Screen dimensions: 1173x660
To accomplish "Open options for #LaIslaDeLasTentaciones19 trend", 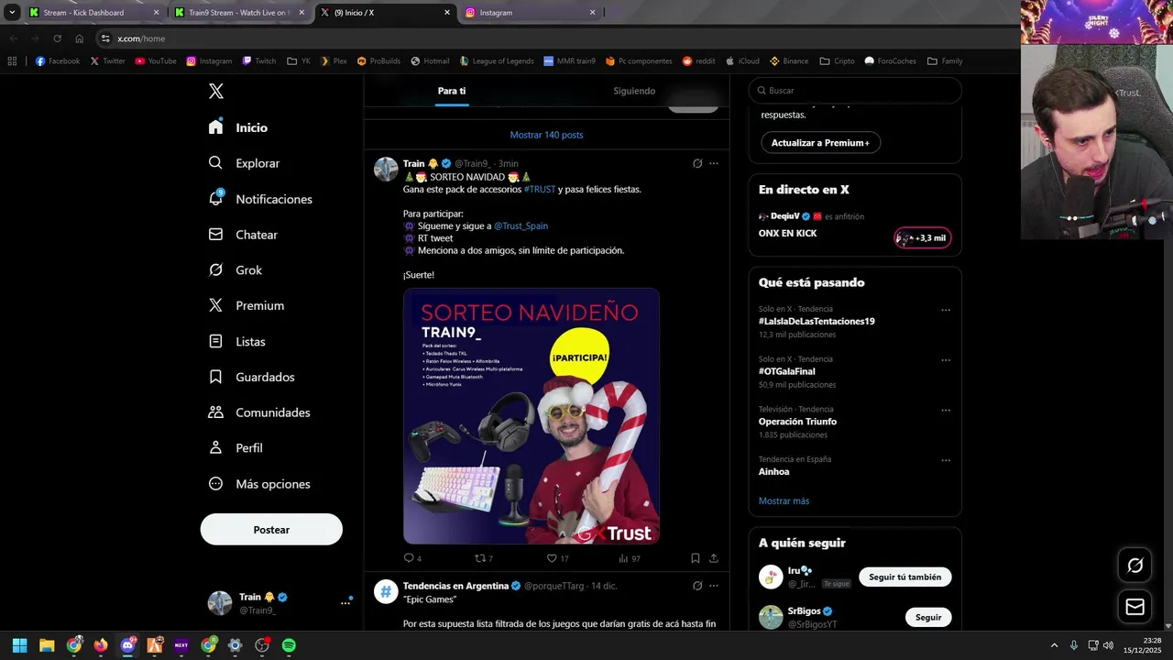I will click(x=946, y=310).
